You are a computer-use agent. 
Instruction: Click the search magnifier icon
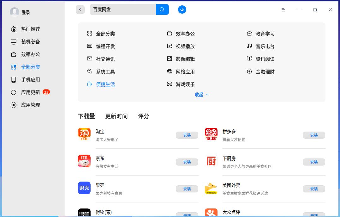coord(162,9)
